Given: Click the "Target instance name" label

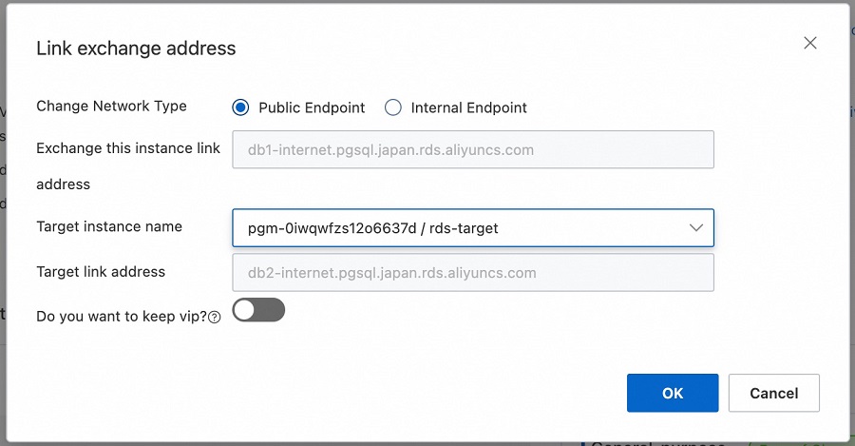Looking at the screenshot, I should point(109,226).
